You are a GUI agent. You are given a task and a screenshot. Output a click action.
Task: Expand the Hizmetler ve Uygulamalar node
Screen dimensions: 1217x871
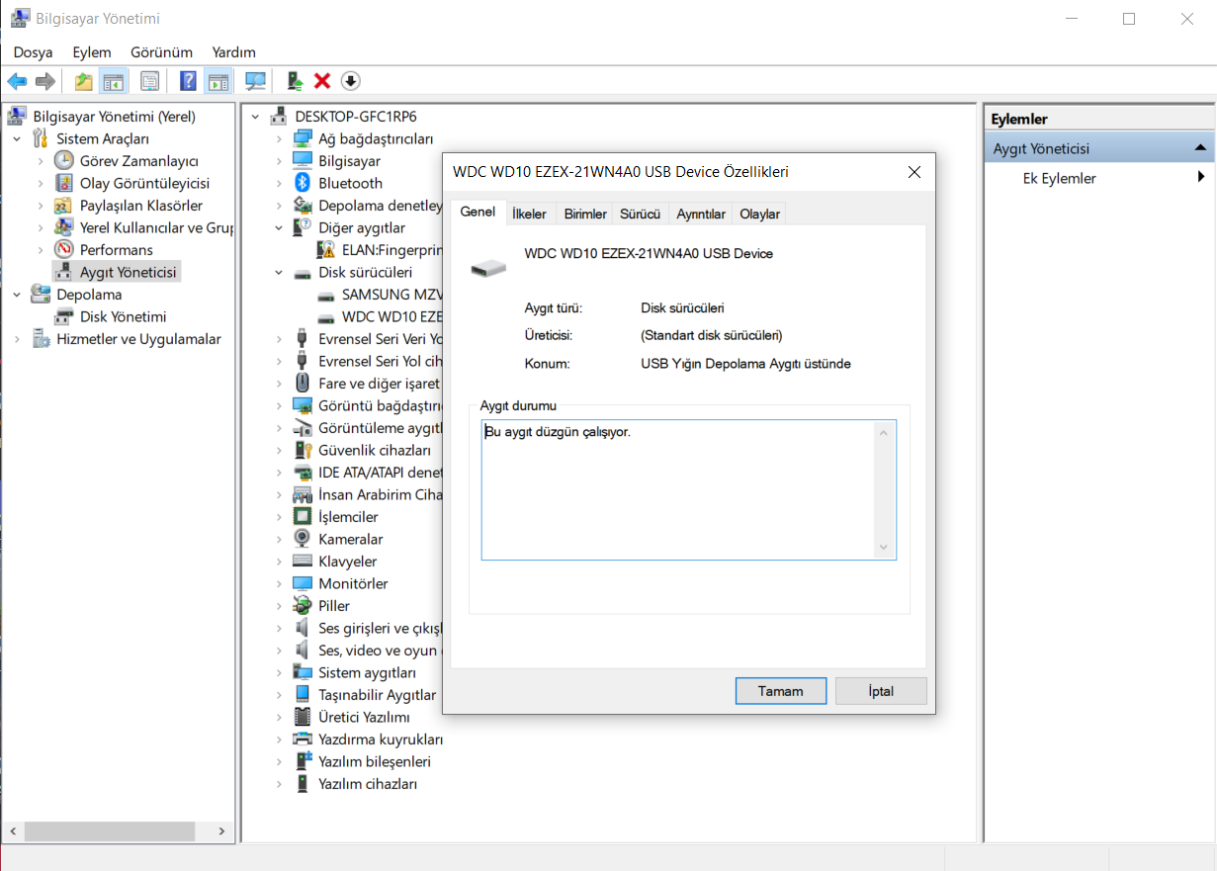point(17,339)
